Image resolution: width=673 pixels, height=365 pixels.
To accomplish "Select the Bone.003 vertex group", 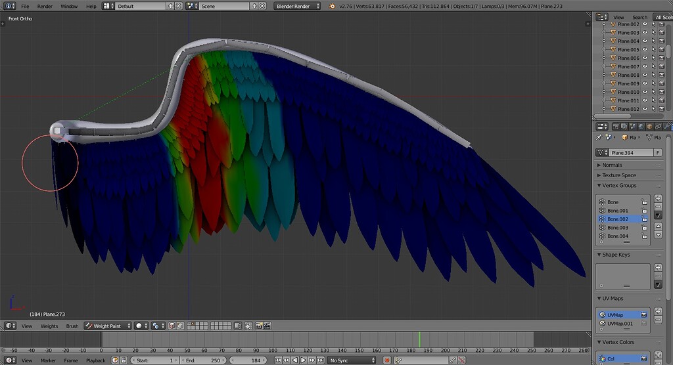I will (x=623, y=228).
